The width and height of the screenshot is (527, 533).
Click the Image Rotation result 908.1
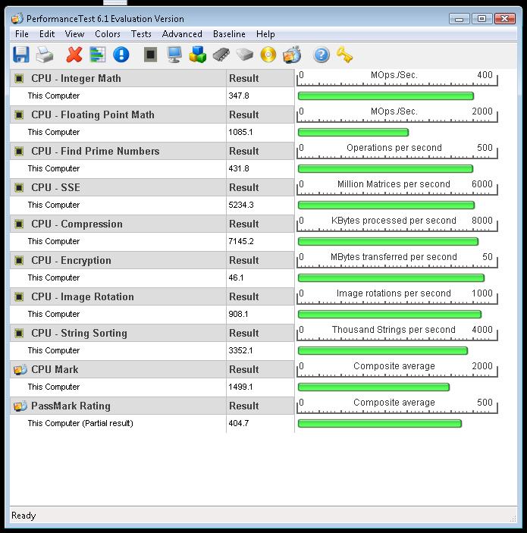click(x=238, y=314)
